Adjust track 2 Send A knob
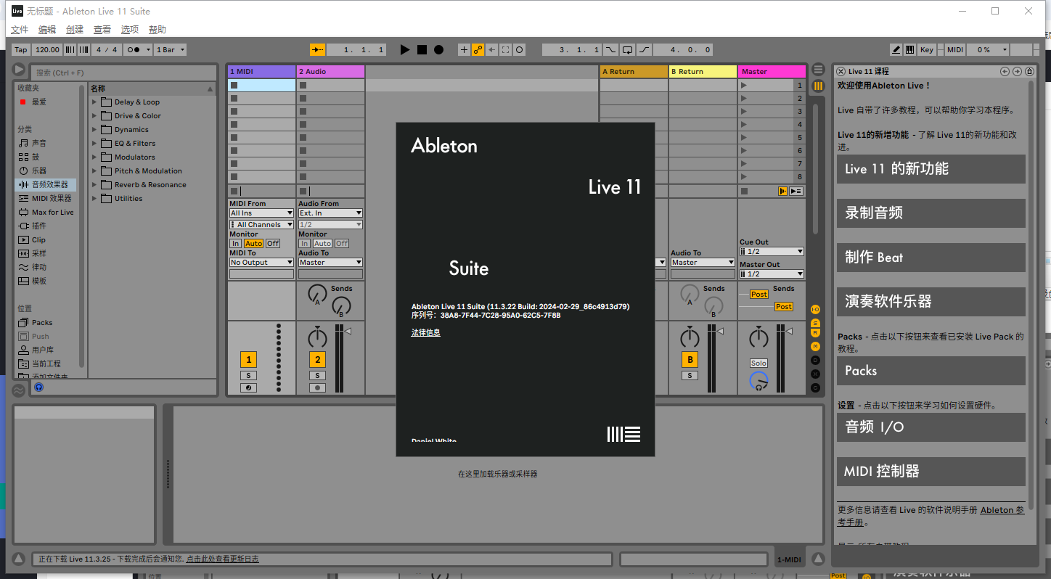 317,294
